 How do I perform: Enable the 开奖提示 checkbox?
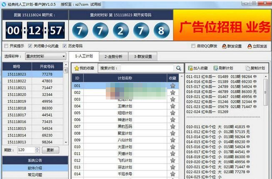(x=6, y=46)
